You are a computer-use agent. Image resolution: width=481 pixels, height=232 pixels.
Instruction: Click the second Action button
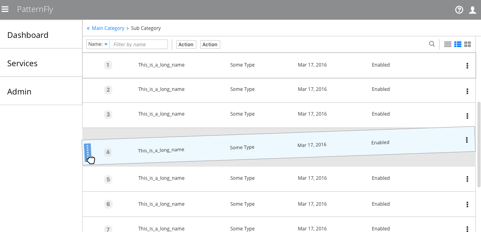point(210,45)
